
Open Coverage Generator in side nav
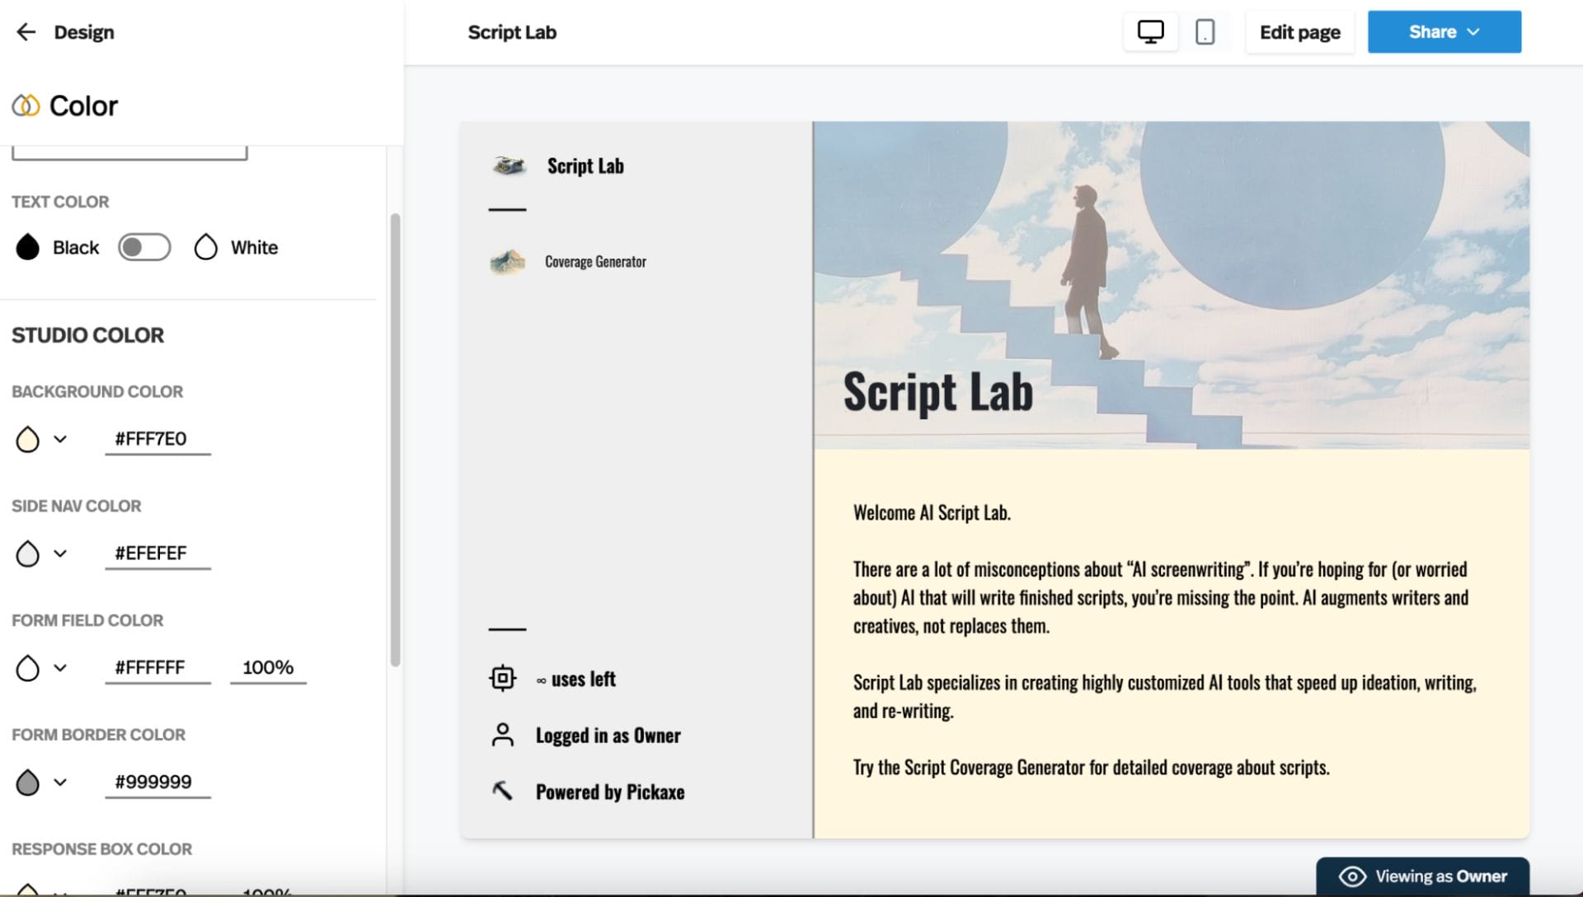594,262
